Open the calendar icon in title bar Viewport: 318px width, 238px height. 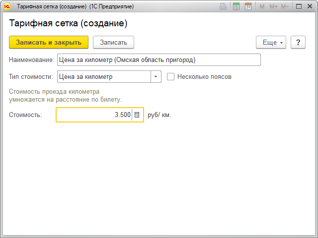248,6
